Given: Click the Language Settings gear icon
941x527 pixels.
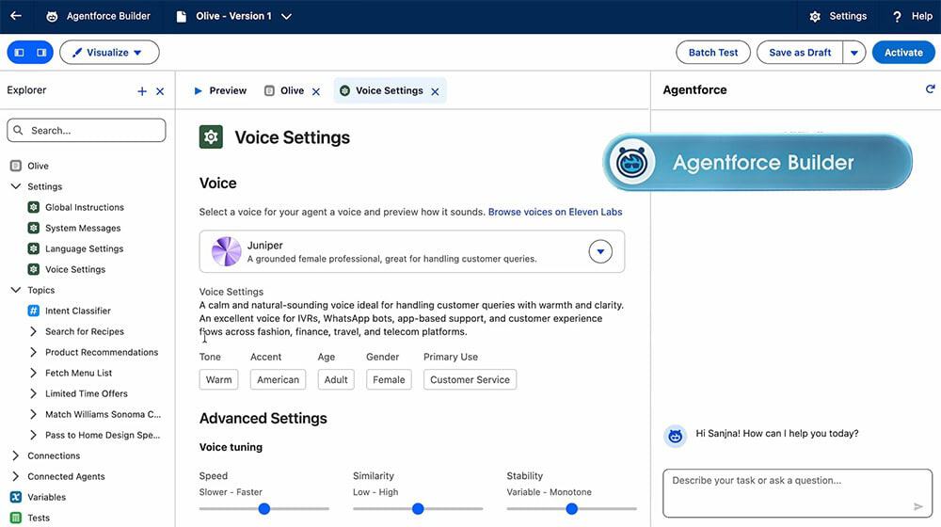Looking at the screenshot, I should pyautogui.click(x=34, y=248).
